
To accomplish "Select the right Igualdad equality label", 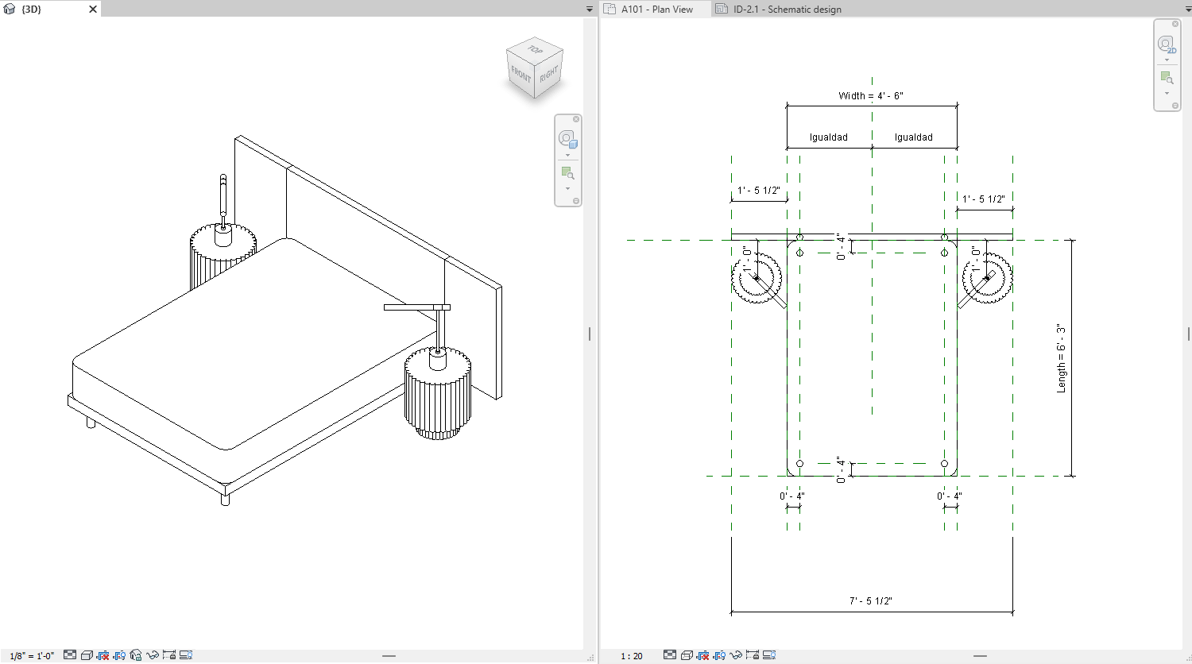I will (x=914, y=137).
